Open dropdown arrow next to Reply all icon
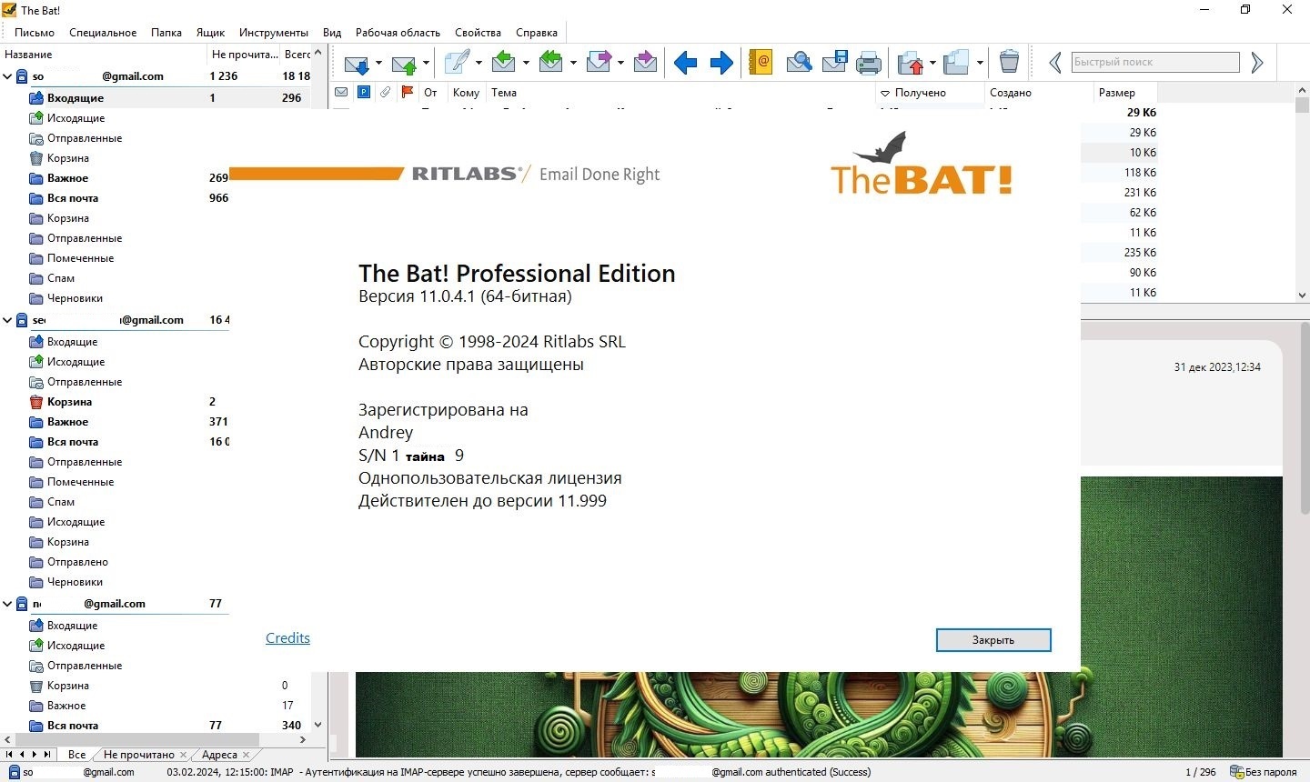Screen dimensions: 1310x782 pyautogui.click(x=573, y=63)
